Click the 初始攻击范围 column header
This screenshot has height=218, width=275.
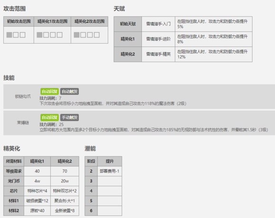tap(18, 21)
